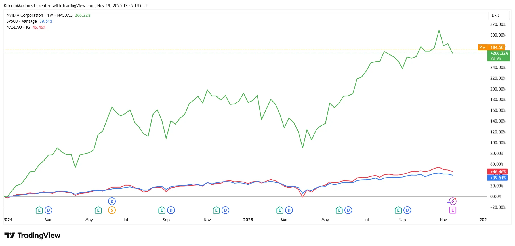The width and height of the screenshot is (515, 246).
Task: Click the first earnings E marker before Mar 2024
Action: [39, 210]
